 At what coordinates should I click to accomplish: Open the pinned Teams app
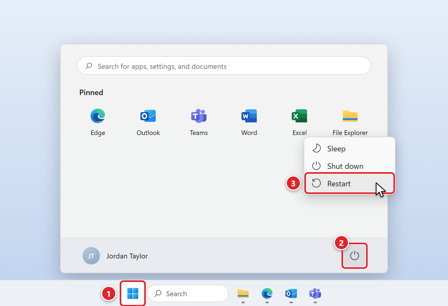click(199, 122)
